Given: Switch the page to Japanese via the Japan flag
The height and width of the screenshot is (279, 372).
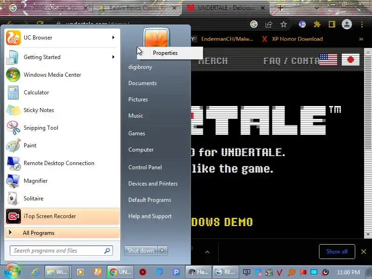Looking at the screenshot, I should [351, 60].
